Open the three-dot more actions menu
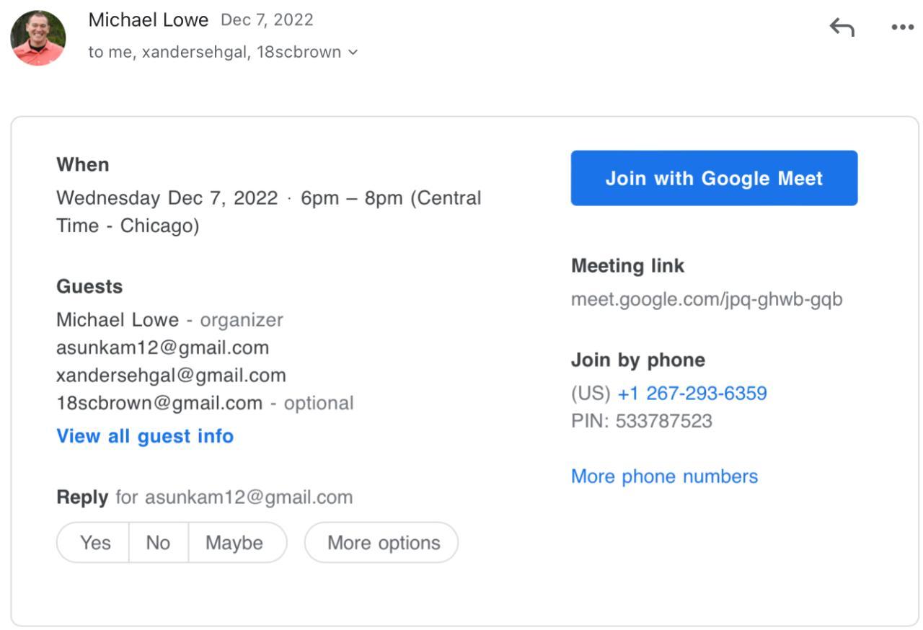 tap(902, 27)
